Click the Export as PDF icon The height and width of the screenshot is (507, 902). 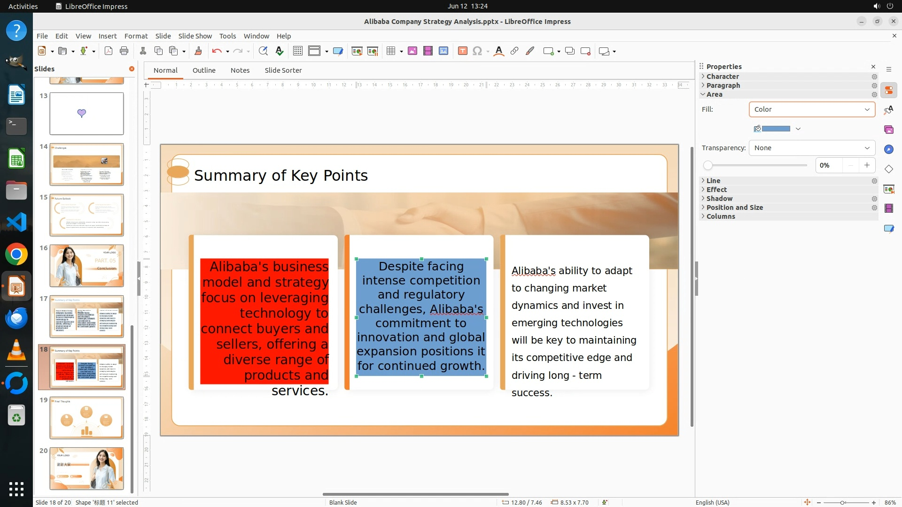[x=109, y=51]
